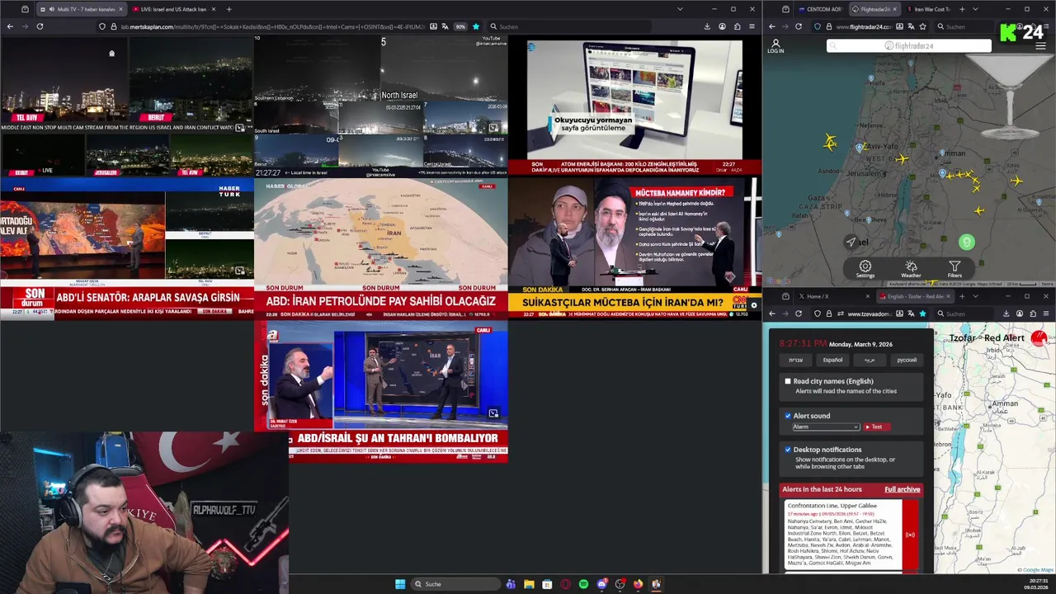Switch Tzofar language to Hebrew
The width and height of the screenshot is (1056, 594).
[x=795, y=360]
